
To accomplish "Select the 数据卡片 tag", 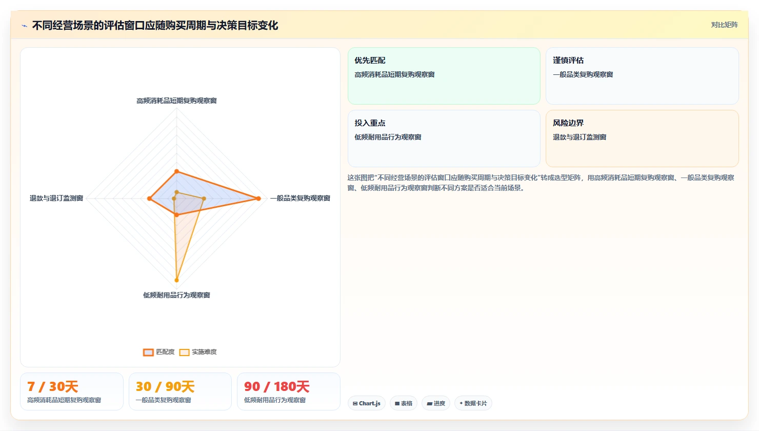I will point(473,403).
